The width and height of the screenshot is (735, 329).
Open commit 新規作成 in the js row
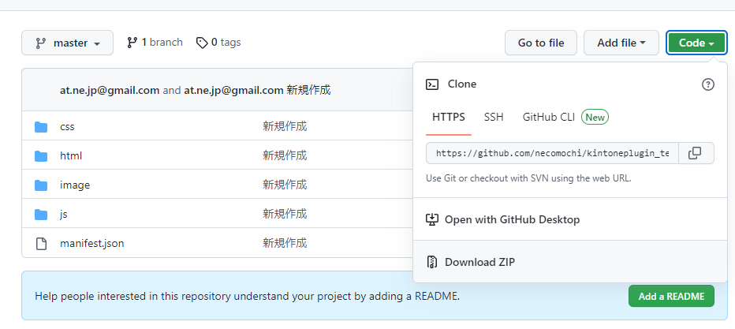pos(285,214)
